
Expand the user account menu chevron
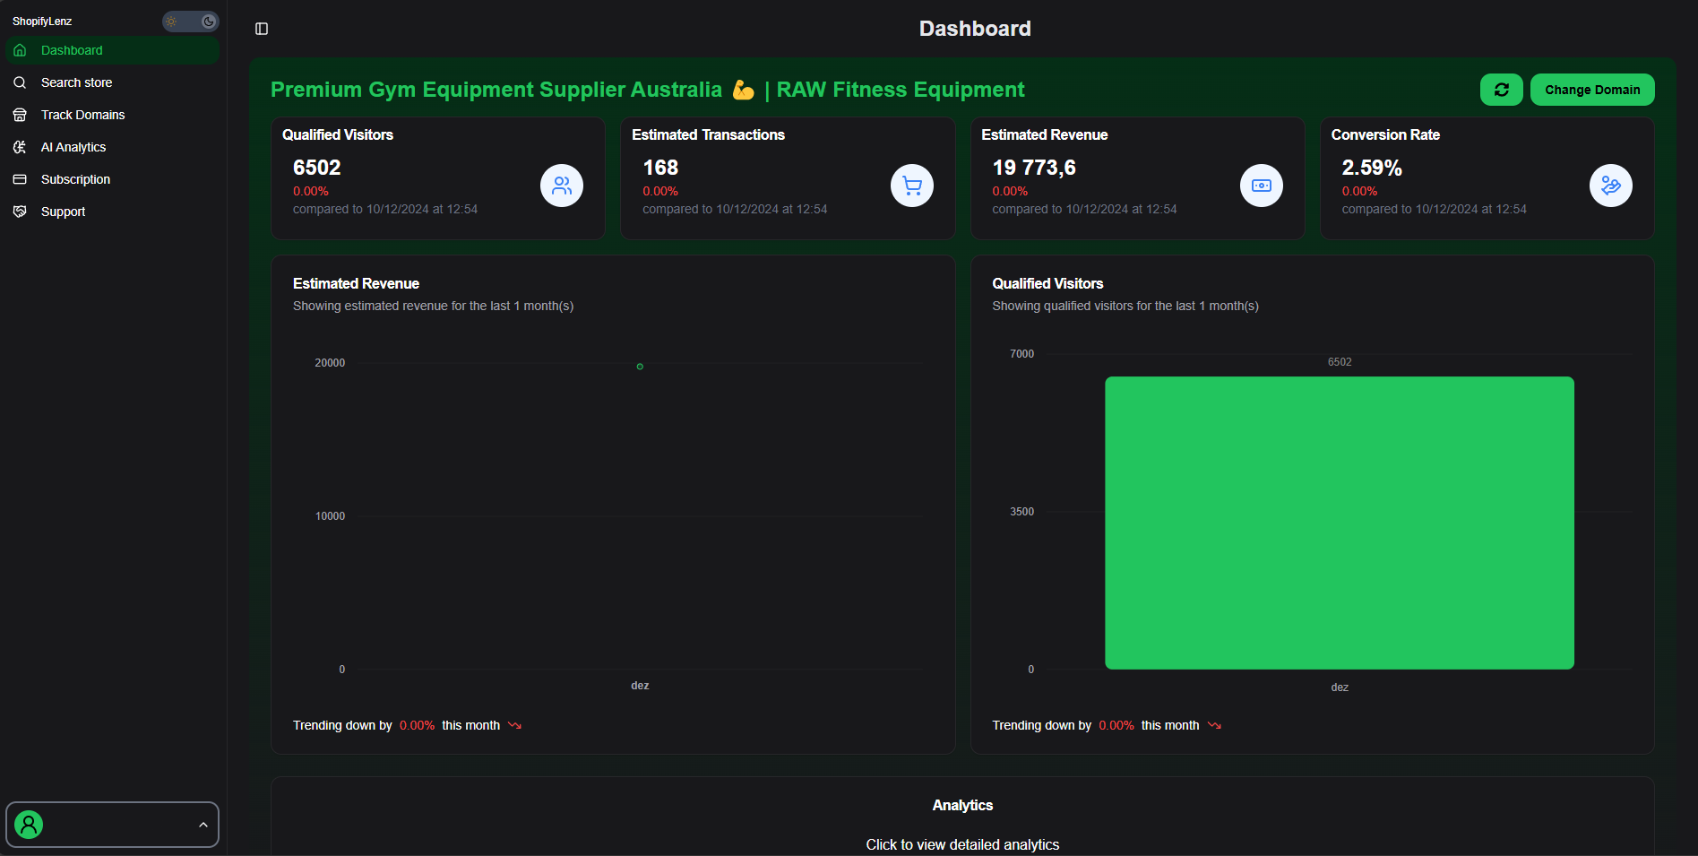(x=203, y=825)
